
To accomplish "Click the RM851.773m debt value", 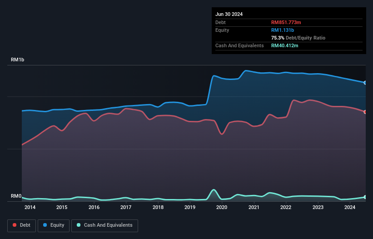I will [x=286, y=22].
